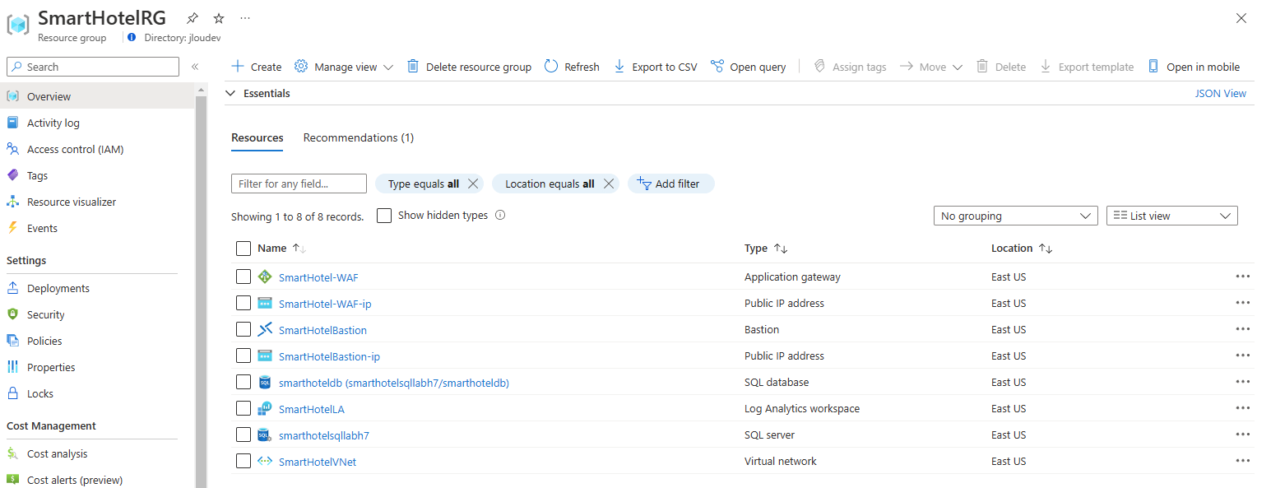Click the Open in mobile phone icon
The image size is (1271, 488).
coord(1153,67)
